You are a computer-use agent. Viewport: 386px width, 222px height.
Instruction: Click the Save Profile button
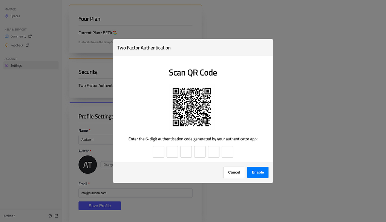(x=100, y=206)
